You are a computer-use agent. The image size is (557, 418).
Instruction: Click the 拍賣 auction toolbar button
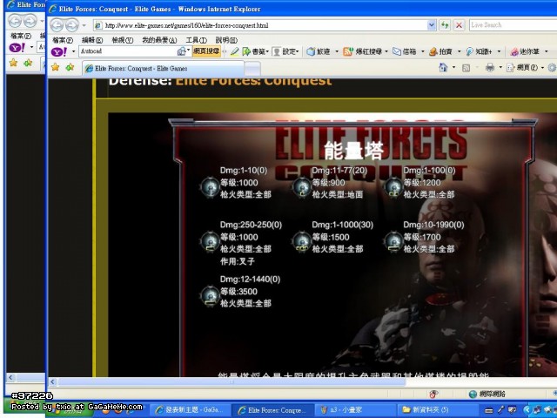click(x=440, y=52)
